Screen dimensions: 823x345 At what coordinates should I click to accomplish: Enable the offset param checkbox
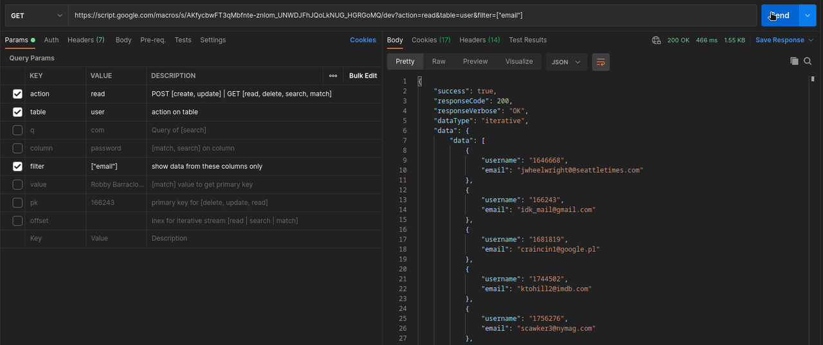point(17,220)
